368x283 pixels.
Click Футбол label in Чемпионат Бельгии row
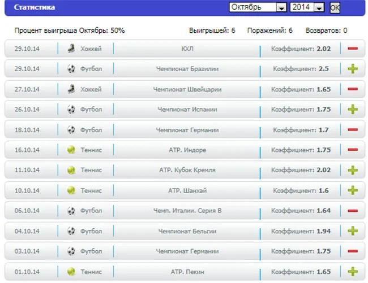pyautogui.click(x=91, y=231)
